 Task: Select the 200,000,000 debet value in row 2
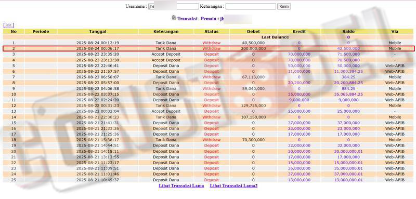(253, 48)
